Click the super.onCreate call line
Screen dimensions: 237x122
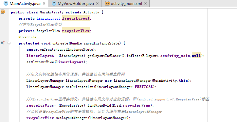click(61, 49)
